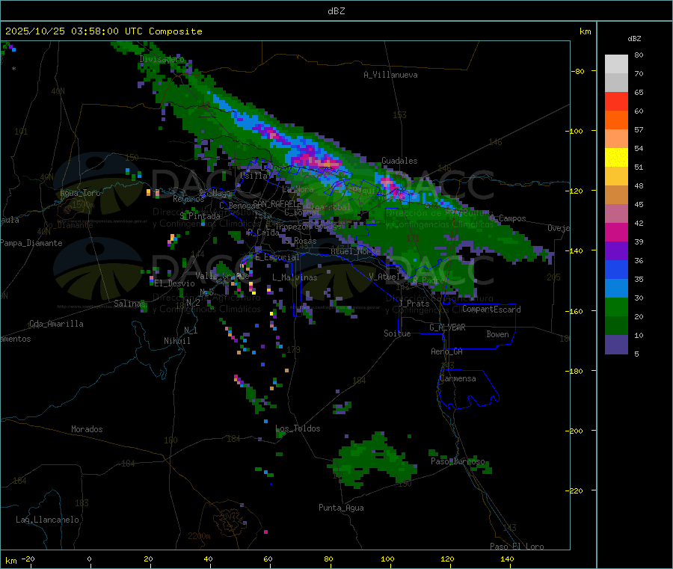The height and width of the screenshot is (569, 673).
Task: Click the light blue 30-35 dBZ swatch
Action: point(616,289)
